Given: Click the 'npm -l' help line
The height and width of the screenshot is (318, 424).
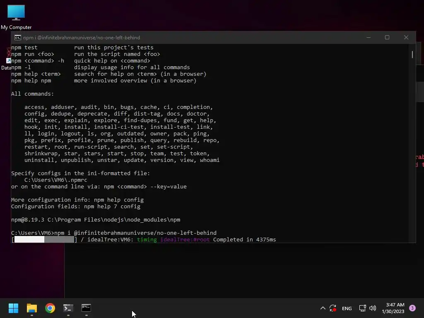Looking at the screenshot, I should (x=101, y=67).
